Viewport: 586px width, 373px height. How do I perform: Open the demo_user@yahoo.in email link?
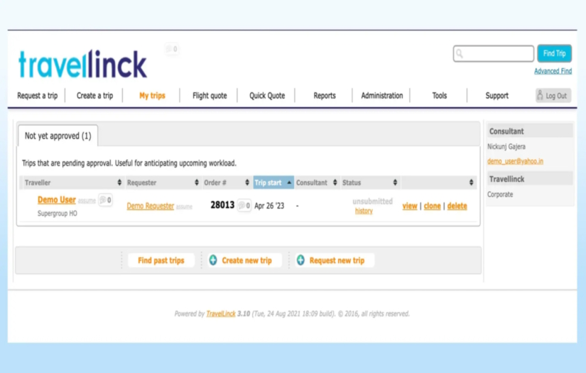515,161
